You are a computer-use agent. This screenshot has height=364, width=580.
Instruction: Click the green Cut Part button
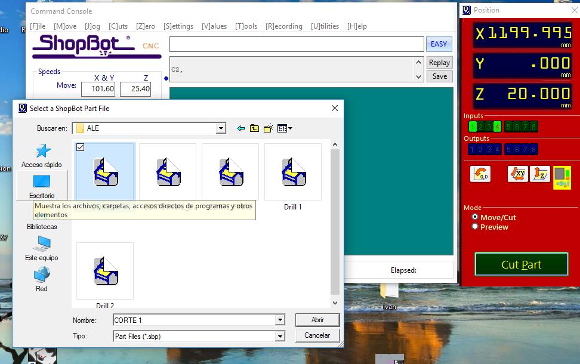(x=521, y=264)
